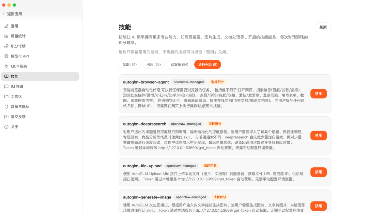Click the back arrow icon beside 返回应用

[4, 14]
